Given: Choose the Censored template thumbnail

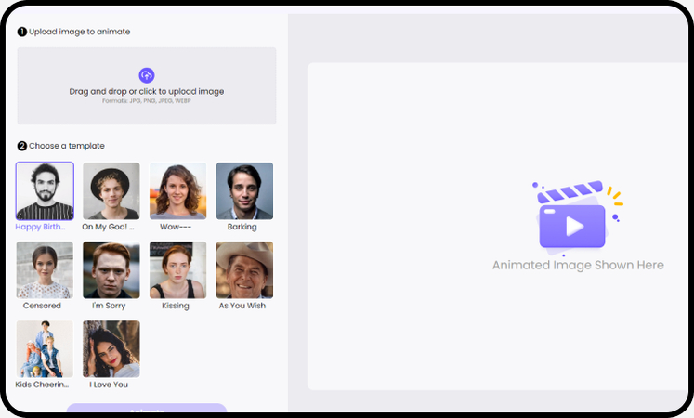Looking at the screenshot, I should coord(45,270).
